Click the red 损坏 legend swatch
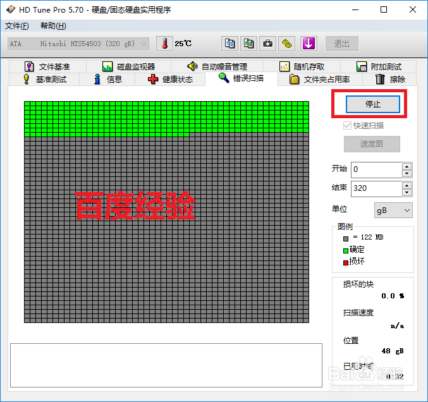The height and width of the screenshot is (402, 428). coord(346,262)
